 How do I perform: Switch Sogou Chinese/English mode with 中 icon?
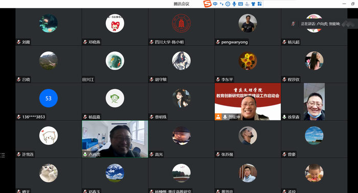coord(215,4)
